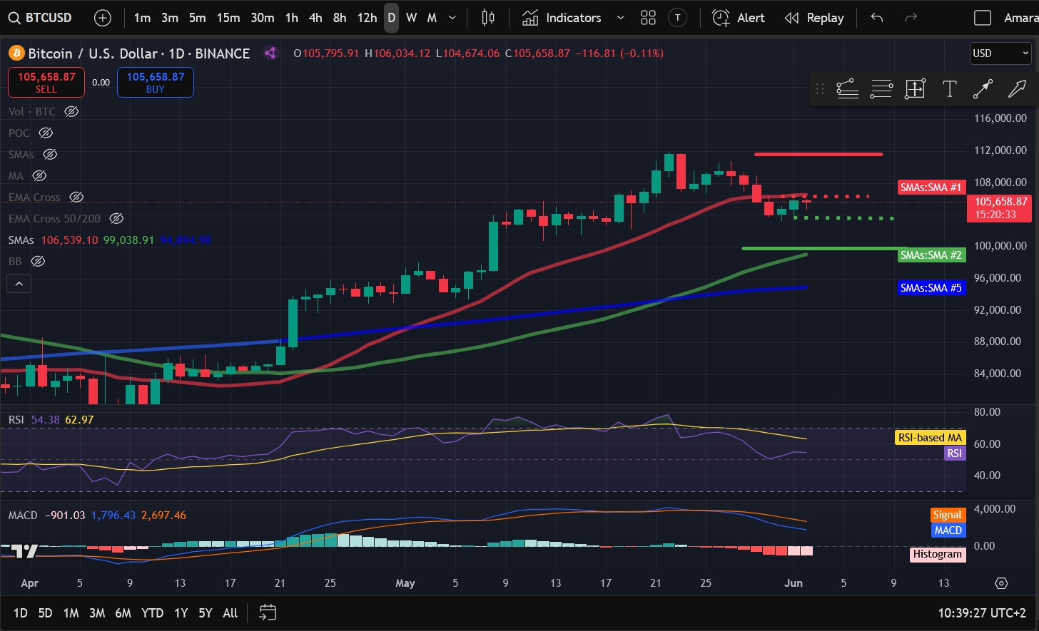Open the candlestick chart style menu

tap(488, 18)
